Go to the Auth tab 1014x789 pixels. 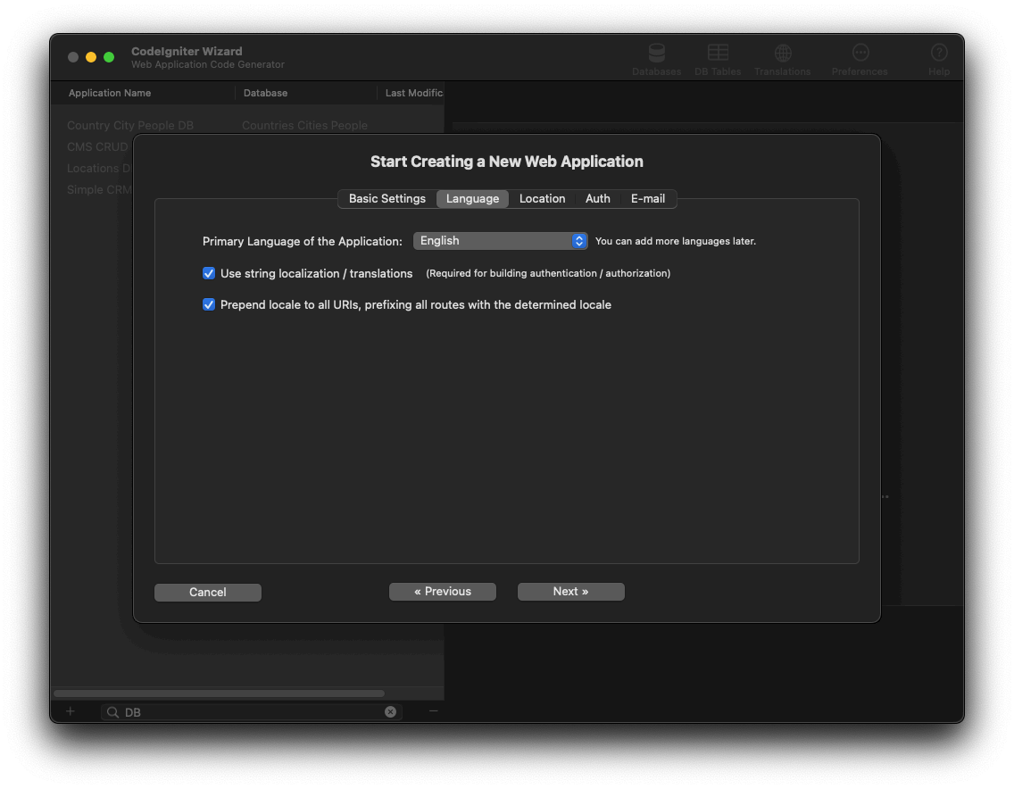tap(597, 199)
